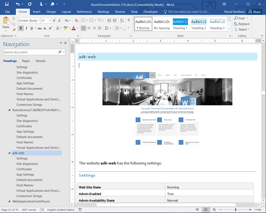The height and width of the screenshot is (213, 266).
Task: Increase paragraph indent
Action: 115,21
